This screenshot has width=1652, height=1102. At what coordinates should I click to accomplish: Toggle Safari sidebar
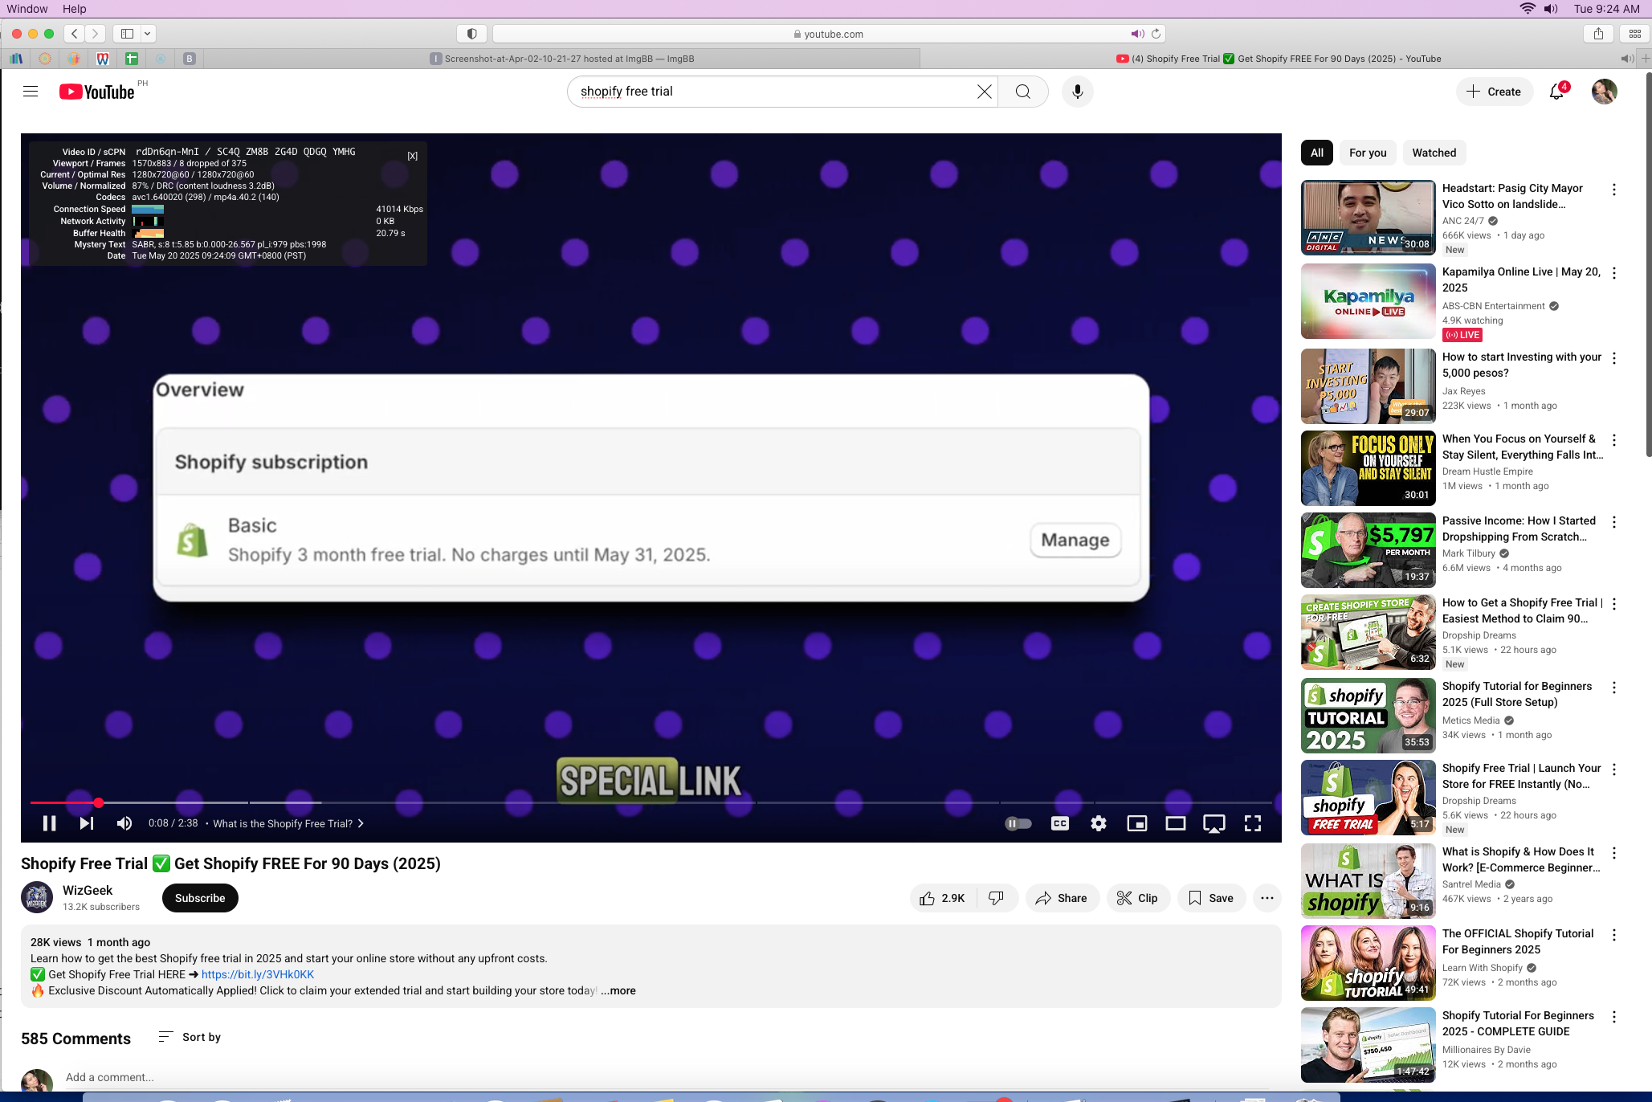click(x=127, y=34)
